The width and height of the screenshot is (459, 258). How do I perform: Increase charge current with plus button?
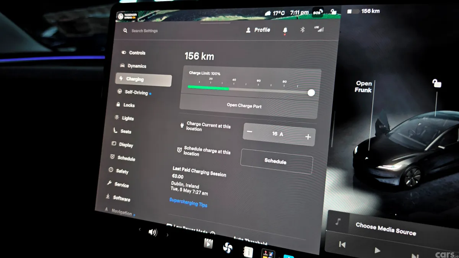[x=308, y=137]
